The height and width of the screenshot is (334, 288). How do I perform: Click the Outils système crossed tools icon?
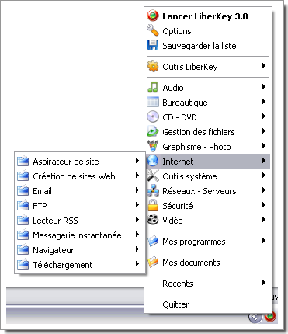point(153,176)
